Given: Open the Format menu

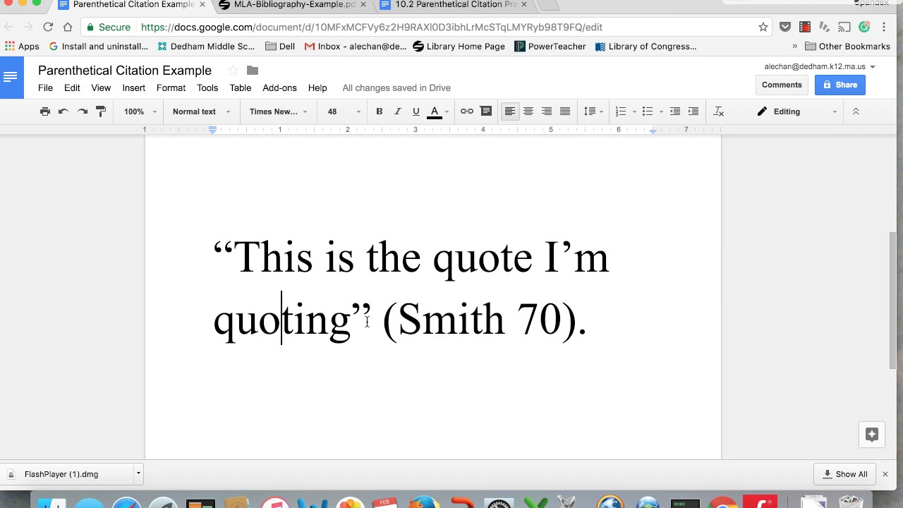Looking at the screenshot, I should tap(171, 87).
